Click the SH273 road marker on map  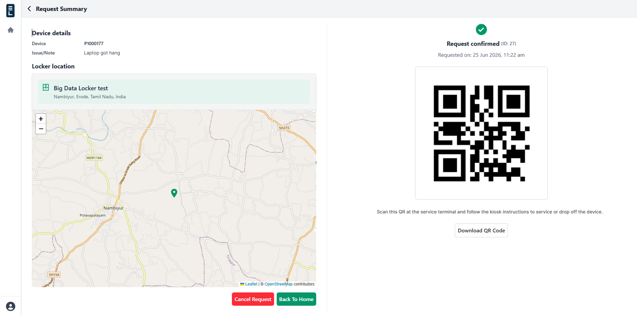point(284,128)
